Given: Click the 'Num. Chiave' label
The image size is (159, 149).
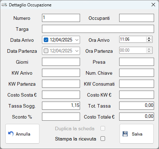Looking at the screenshot, I should (99, 73).
